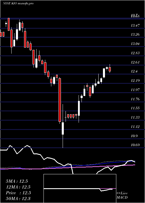Select the 13.26 price axis label
The width and height of the screenshot is (145, 203).
(x=135, y=35)
